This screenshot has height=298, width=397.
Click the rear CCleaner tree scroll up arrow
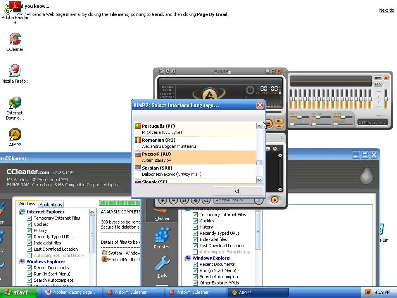[92, 212]
